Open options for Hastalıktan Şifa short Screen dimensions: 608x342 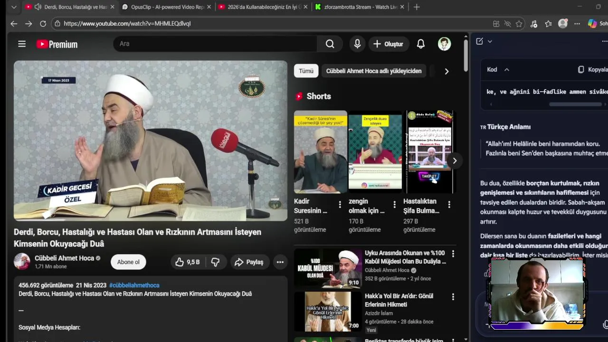(x=449, y=205)
